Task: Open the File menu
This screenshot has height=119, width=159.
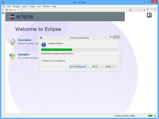Action: [4, 6]
